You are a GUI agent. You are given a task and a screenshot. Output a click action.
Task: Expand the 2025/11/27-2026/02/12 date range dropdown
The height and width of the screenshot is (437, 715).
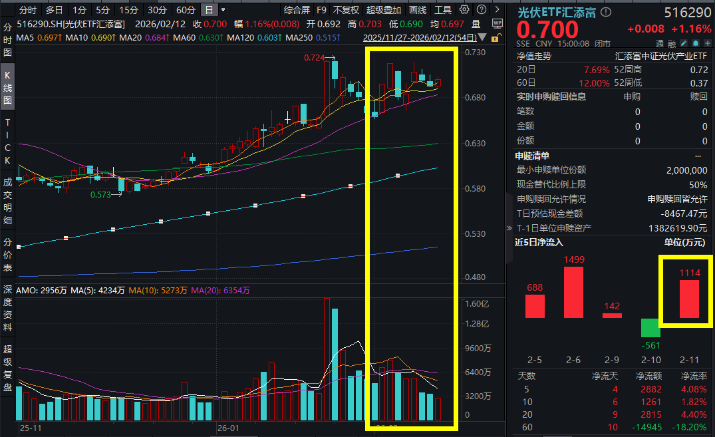tap(482, 38)
